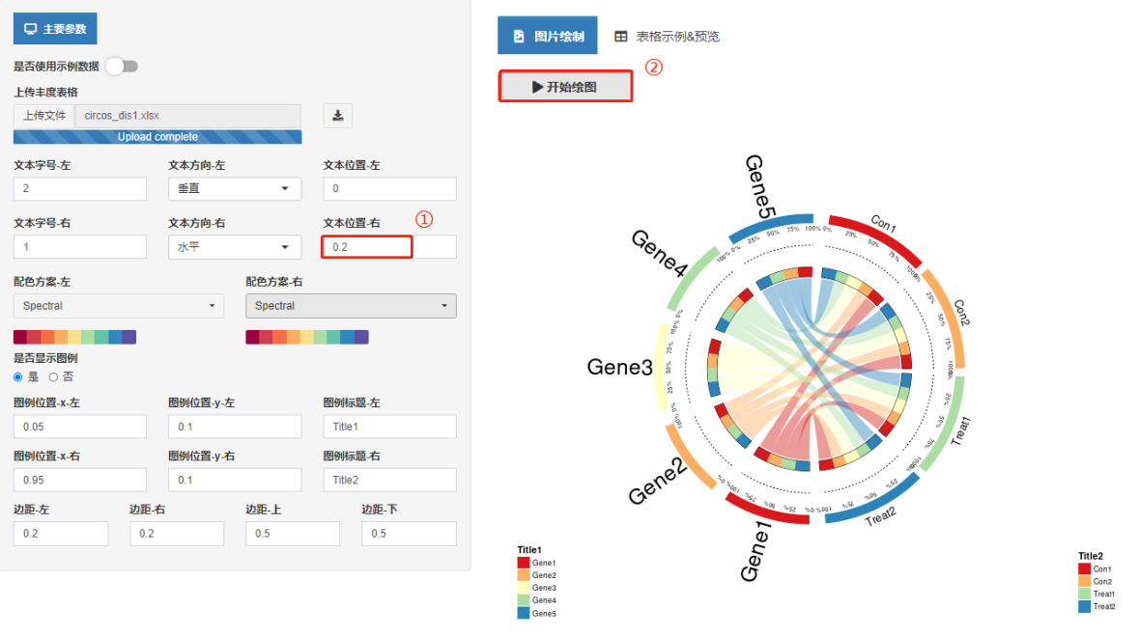The height and width of the screenshot is (636, 1139).
Task: Click the 图例标题-左 field showing Title1
Action: coord(389,426)
